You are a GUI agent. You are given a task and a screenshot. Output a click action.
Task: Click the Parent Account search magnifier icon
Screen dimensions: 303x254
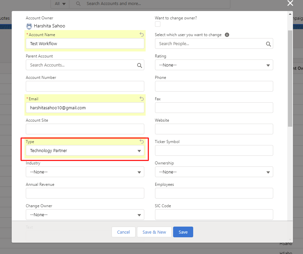coord(139,65)
